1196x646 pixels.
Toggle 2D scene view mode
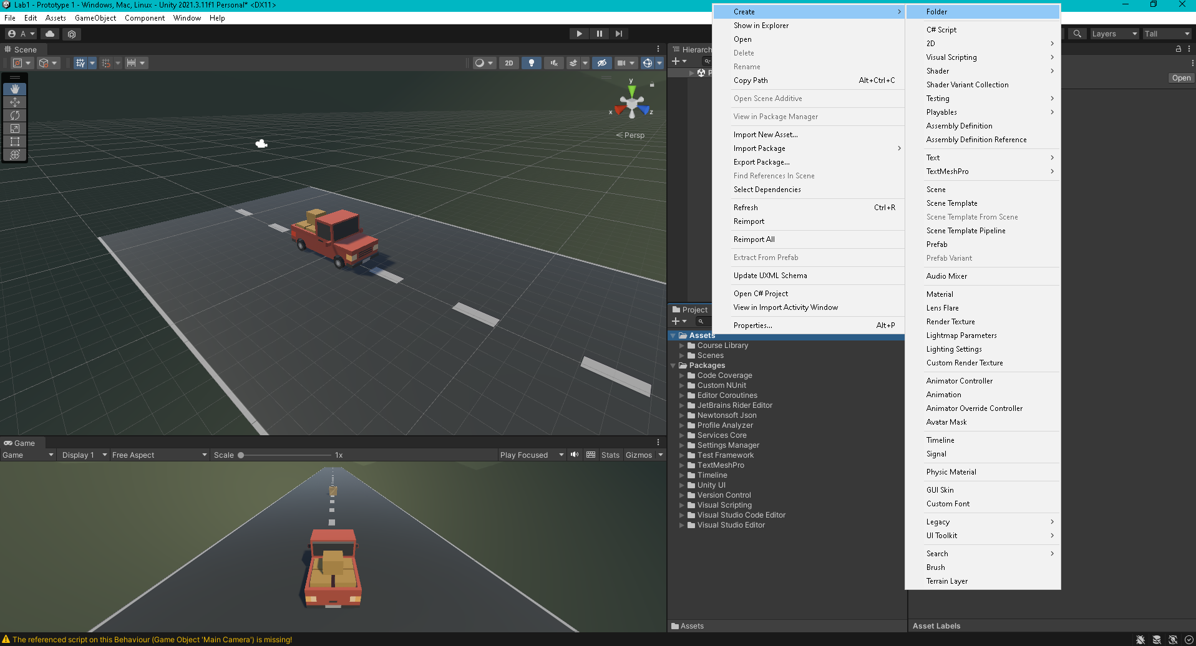pos(509,63)
